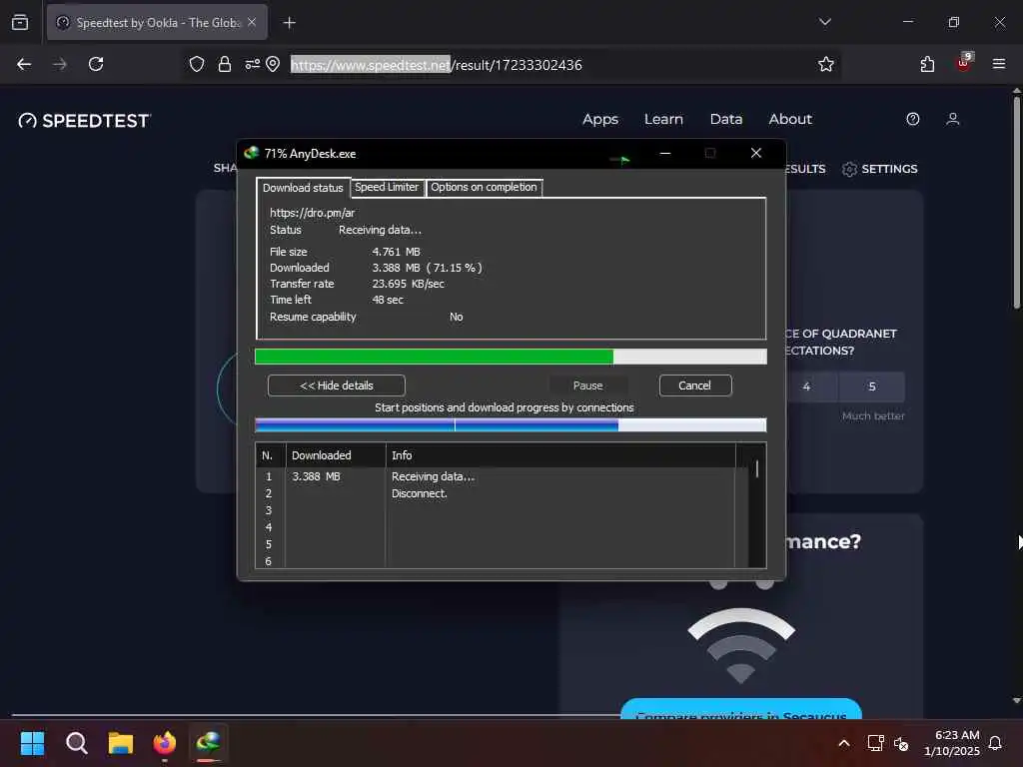Expand the list all tabs chevron
Image resolution: width=1023 pixels, height=767 pixels.
point(824,22)
